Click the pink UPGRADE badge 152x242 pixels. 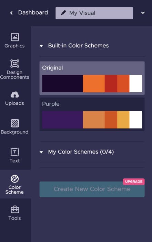[x=134, y=181]
